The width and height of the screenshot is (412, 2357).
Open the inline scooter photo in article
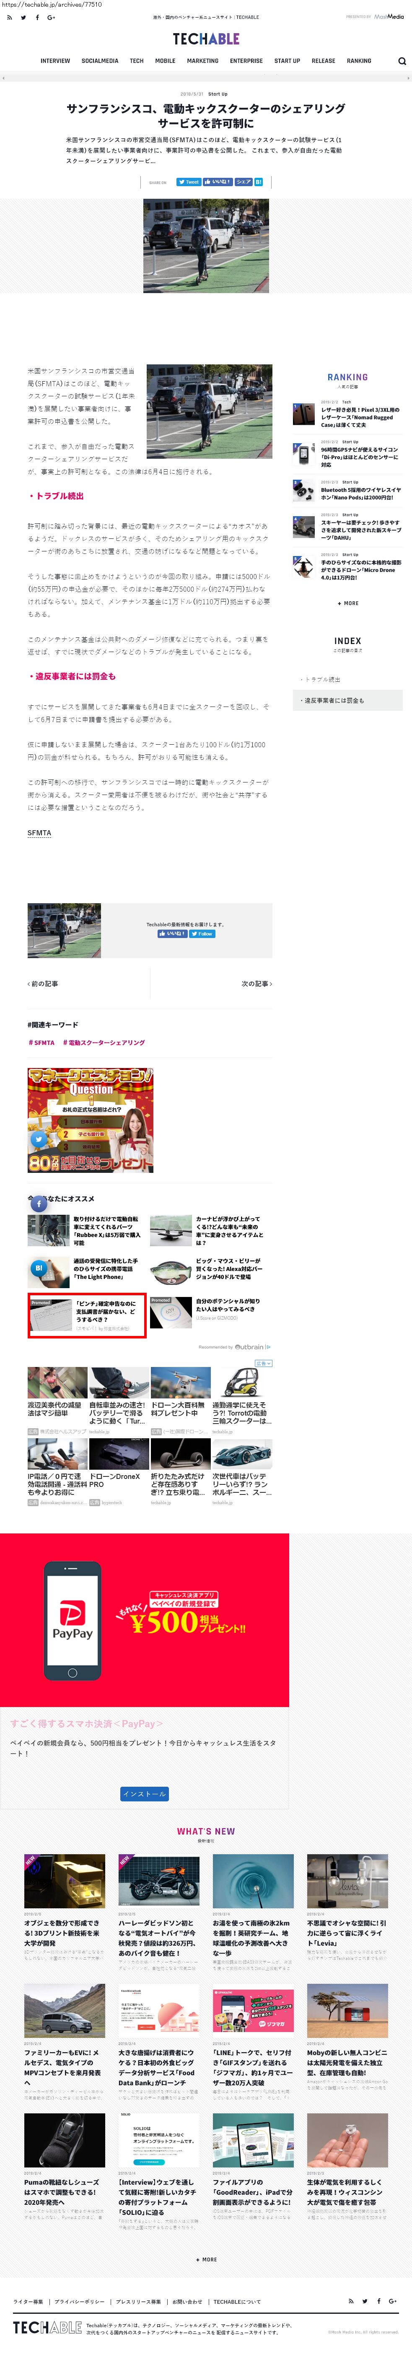click(x=210, y=411)
